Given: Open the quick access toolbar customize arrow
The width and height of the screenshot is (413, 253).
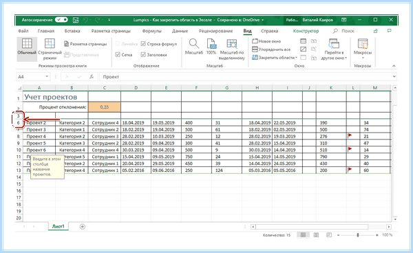Looking at the screenshot, I should click(x=109, y=20).
